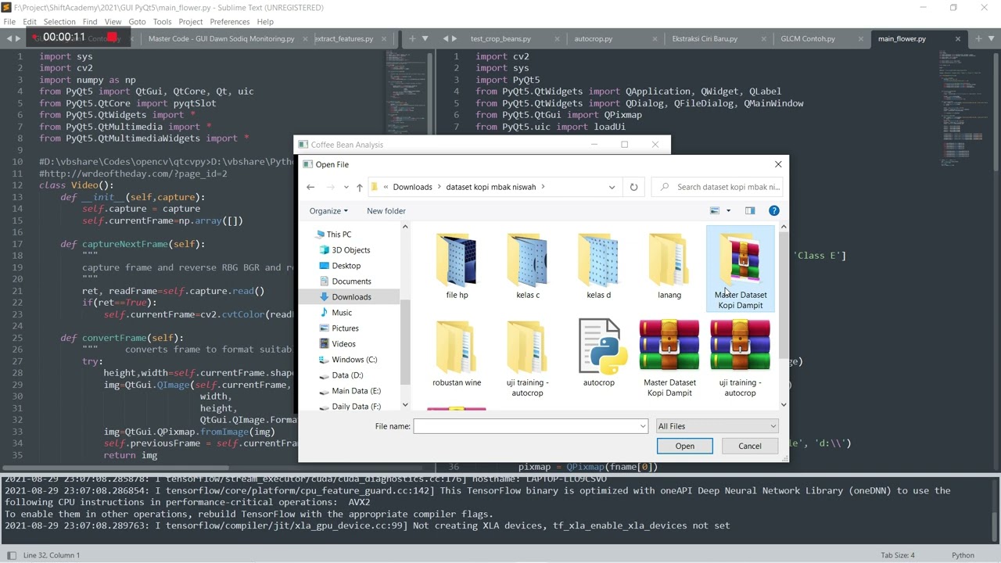Select Desktop in navigation pane

point(346,266)
